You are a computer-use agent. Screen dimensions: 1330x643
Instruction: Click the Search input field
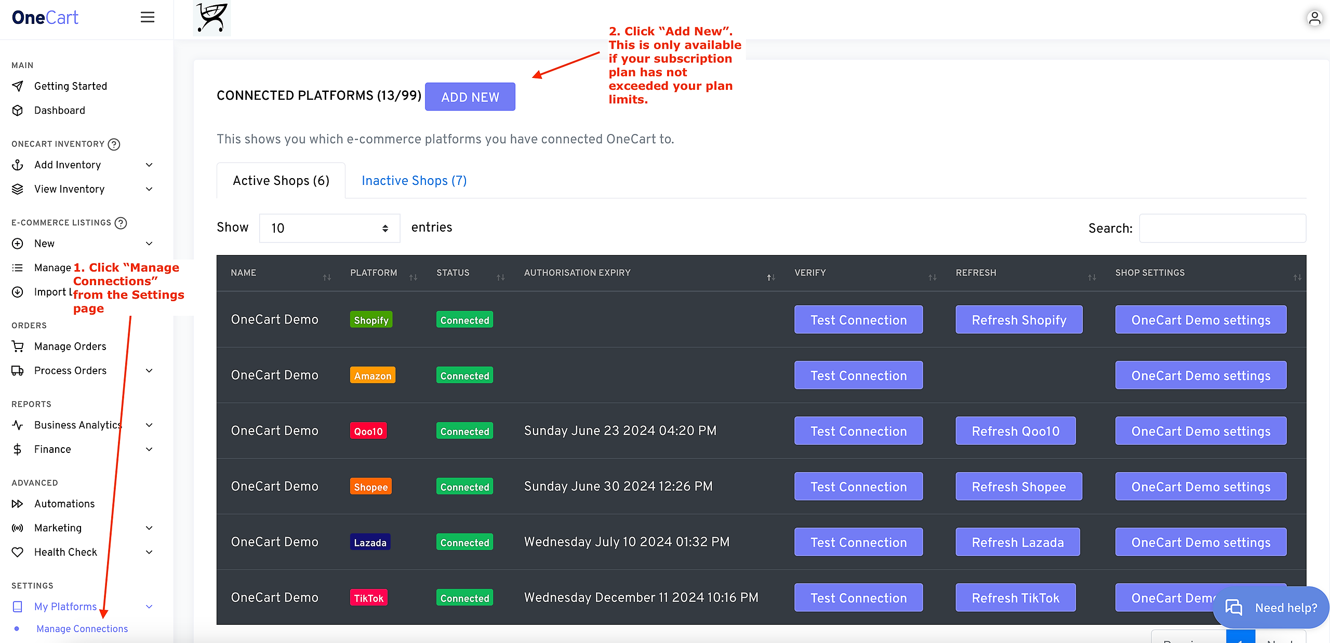(1222, 228)
